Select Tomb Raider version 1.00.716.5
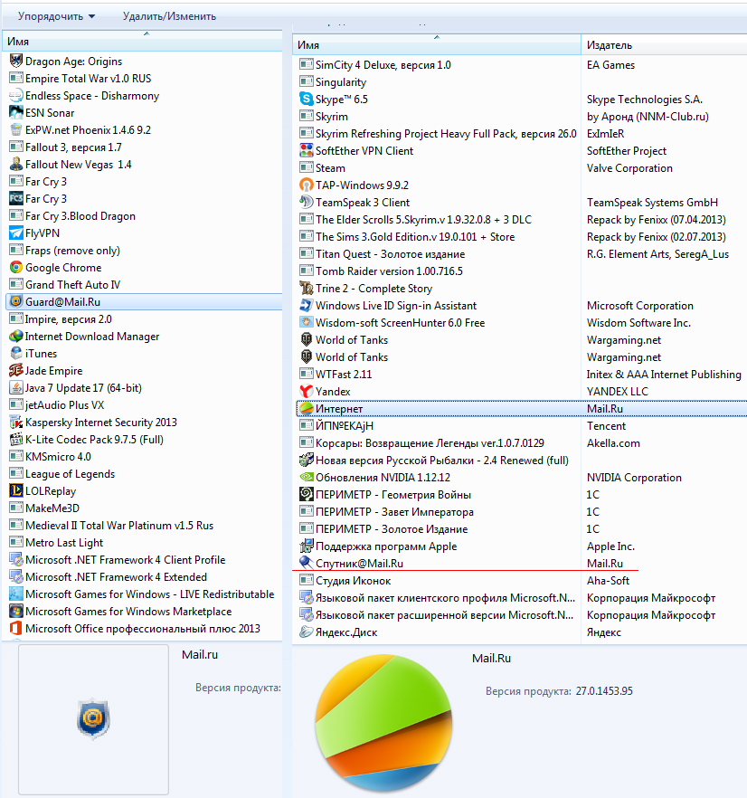 (389, 271)
